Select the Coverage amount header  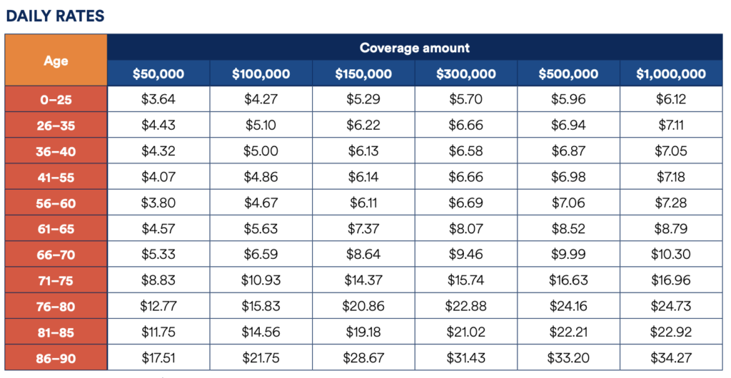pyautogui.click(x=415, y=48)
